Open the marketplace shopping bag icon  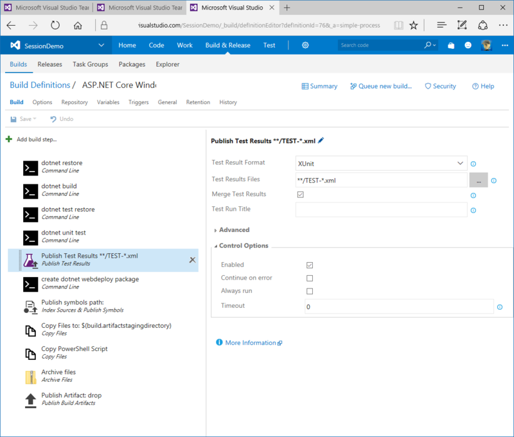[x=451, y=46]
